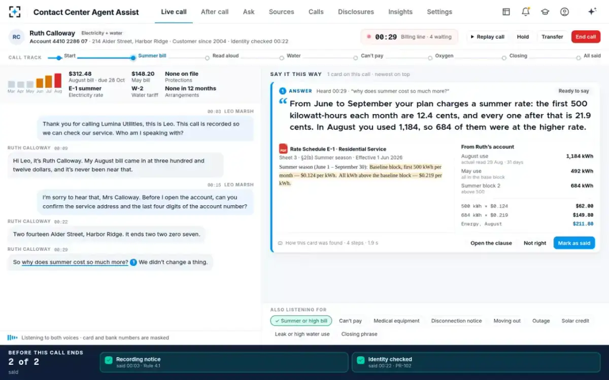Select the Closing call track marker
This screenshot has width=609, height=380.
tap(504, 58)
